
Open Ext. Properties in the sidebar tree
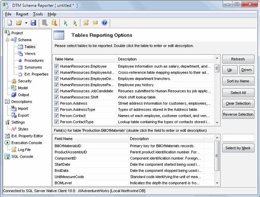point(36,74)
